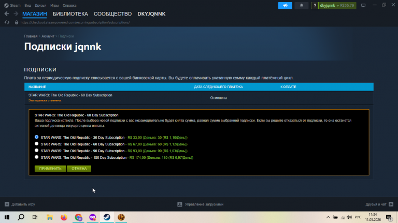Open the purple mask app on taskbar

pos(93,217)
